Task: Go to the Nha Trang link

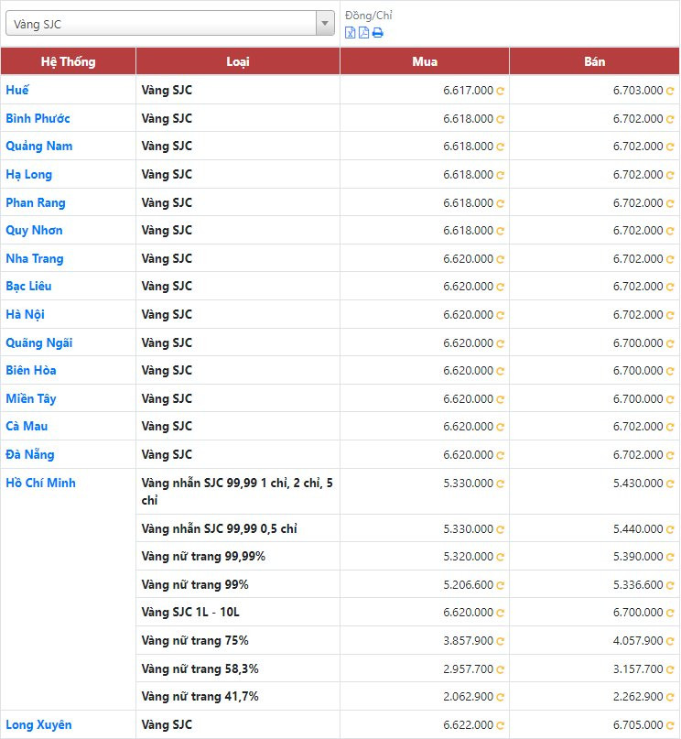Action: coord(35,258)
